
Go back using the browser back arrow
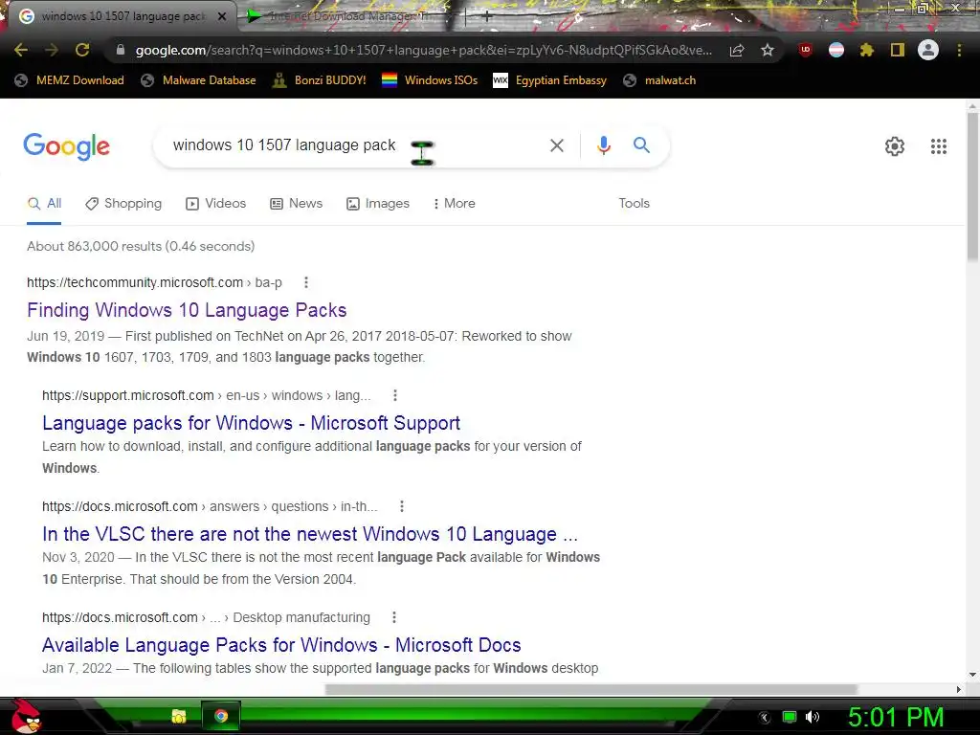point(21,50)
